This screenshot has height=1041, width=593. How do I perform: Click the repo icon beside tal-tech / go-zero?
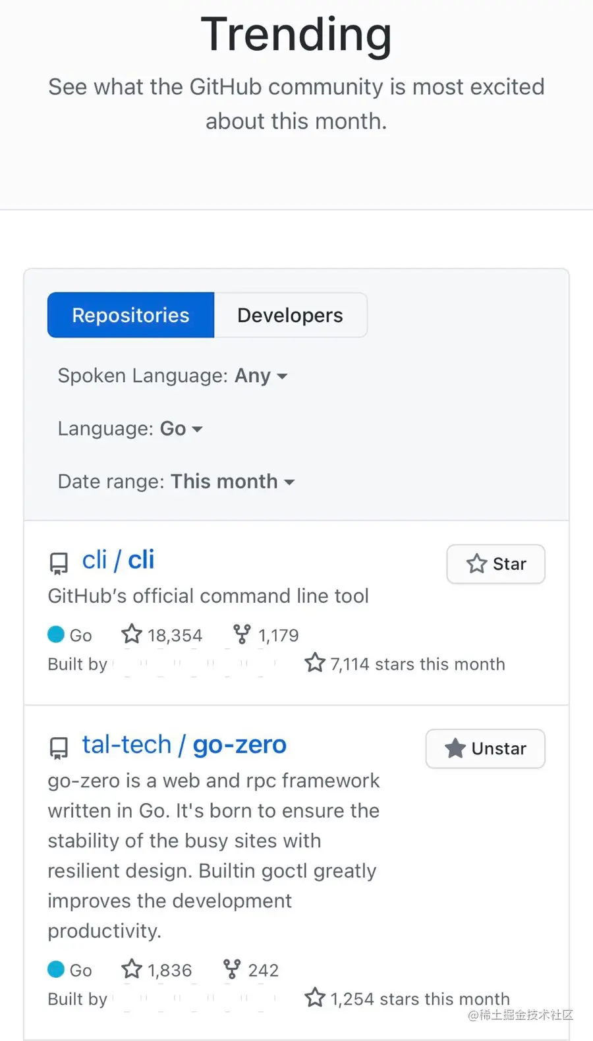59,747
